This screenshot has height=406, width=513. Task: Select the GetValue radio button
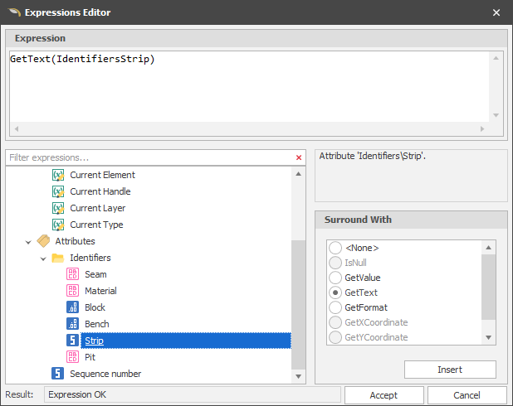(x=335, y=278)
